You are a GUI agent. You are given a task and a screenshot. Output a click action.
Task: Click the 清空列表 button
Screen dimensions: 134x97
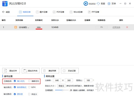(x=50, y=71)
